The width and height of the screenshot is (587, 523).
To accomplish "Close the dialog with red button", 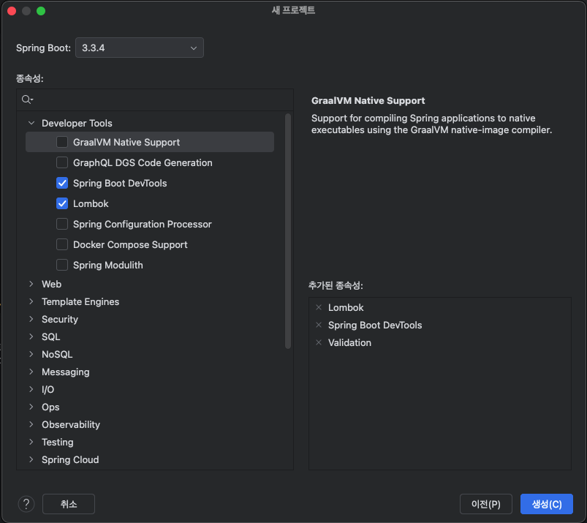I will tap(12, 11).
